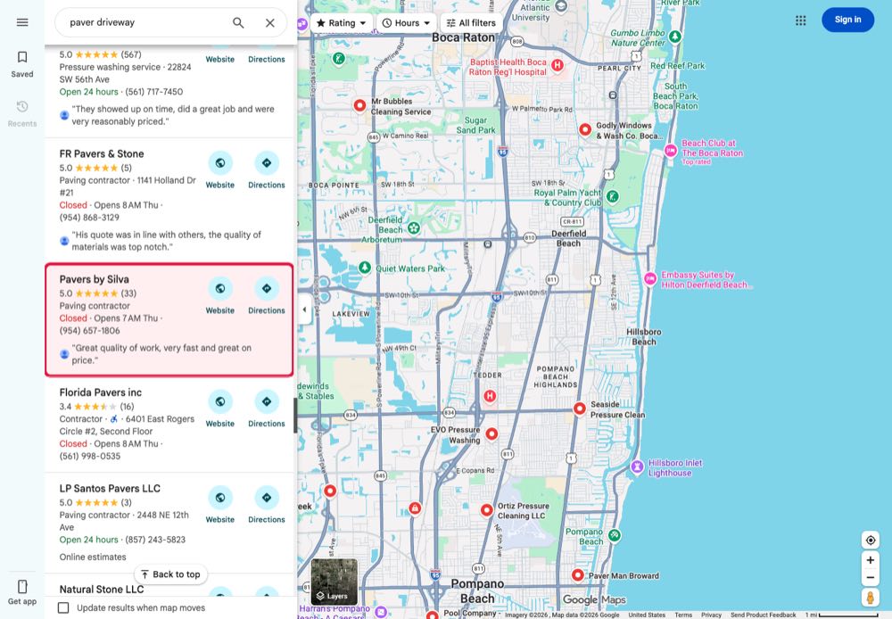
Task: Click phone number (954) 868-3129
Action: 89,218
